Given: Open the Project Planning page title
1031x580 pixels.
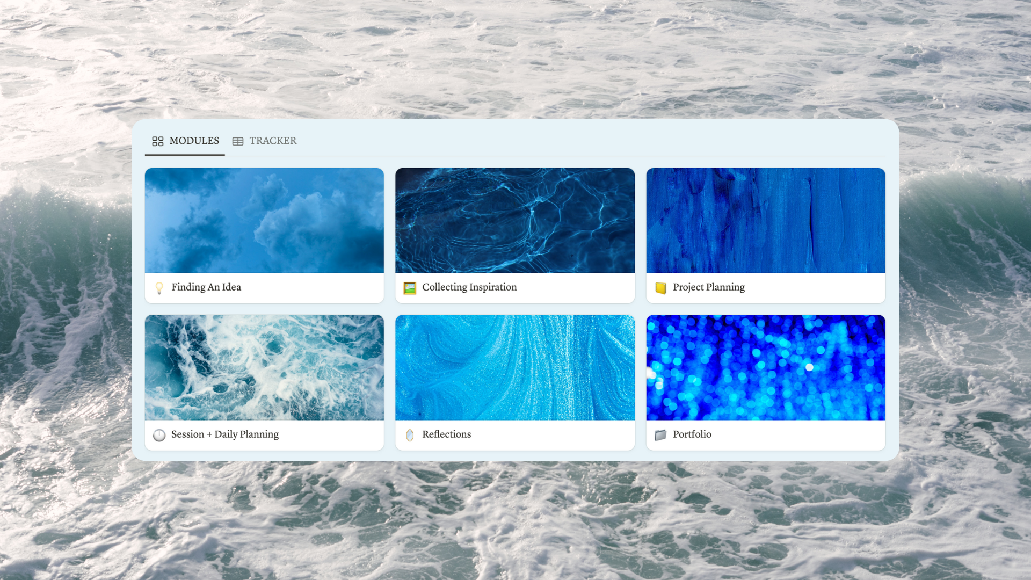Looking at the screenshot, I should click(708, 287).
